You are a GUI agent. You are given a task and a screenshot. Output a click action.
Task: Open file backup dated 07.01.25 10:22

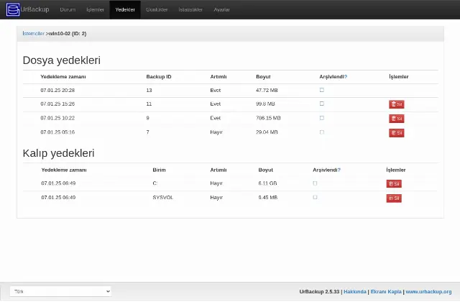(x=57, y=118)
